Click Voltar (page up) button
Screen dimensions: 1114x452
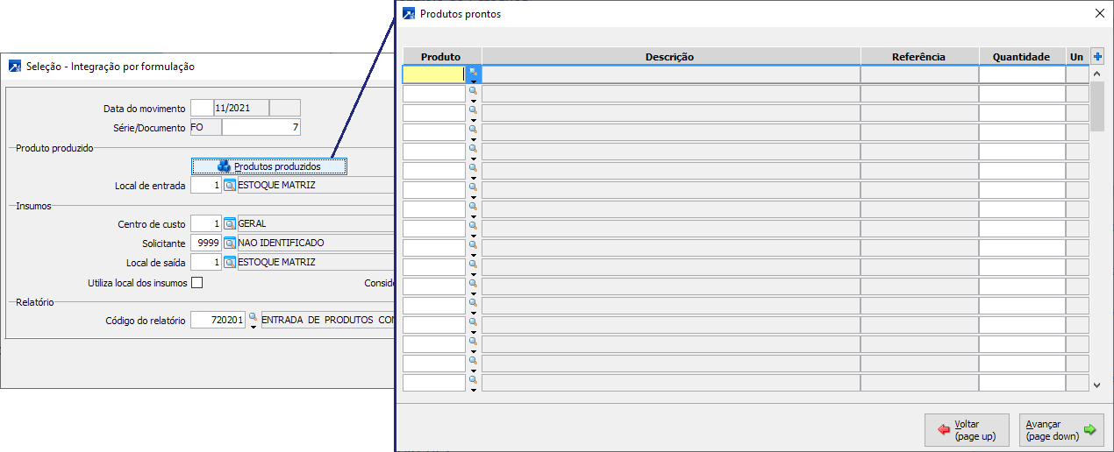coord(967,430)
